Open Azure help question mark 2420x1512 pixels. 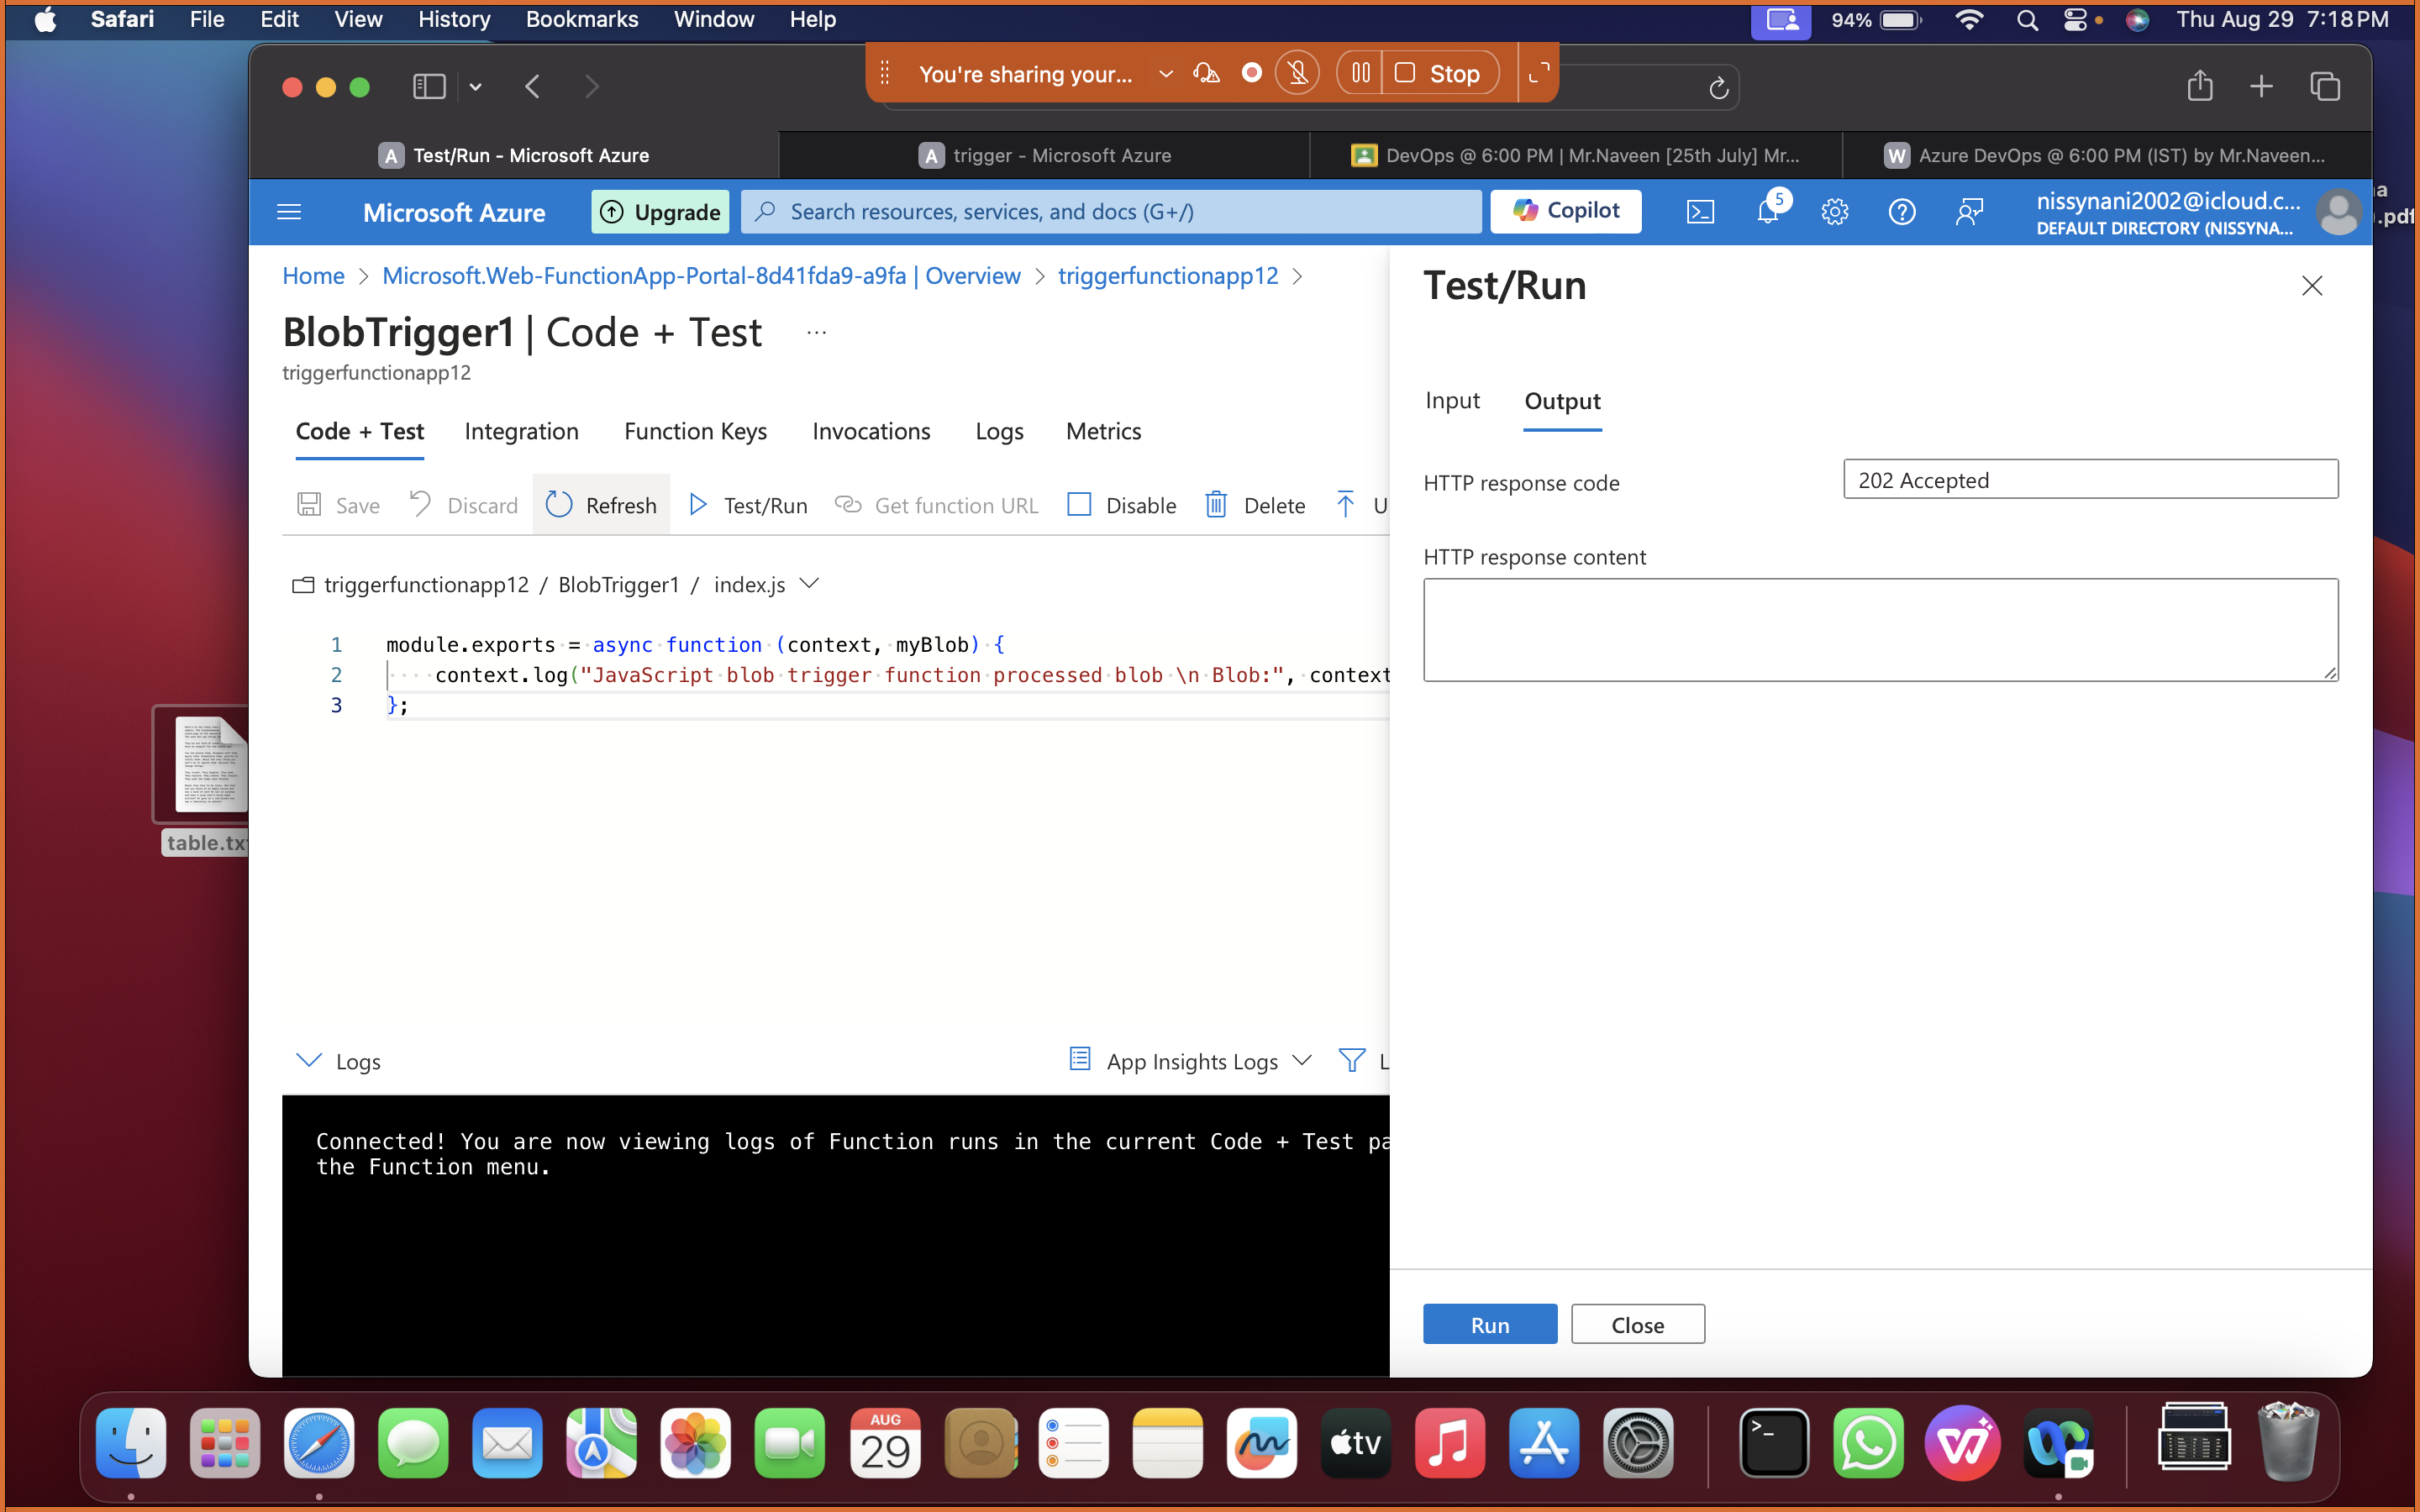[x=1901, y=211]
